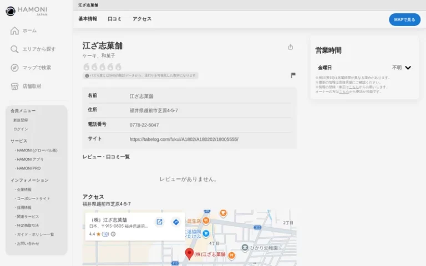426x266 pixels.
Task: Click マップで検索 text in sidebar
Action: pos(37,68)
